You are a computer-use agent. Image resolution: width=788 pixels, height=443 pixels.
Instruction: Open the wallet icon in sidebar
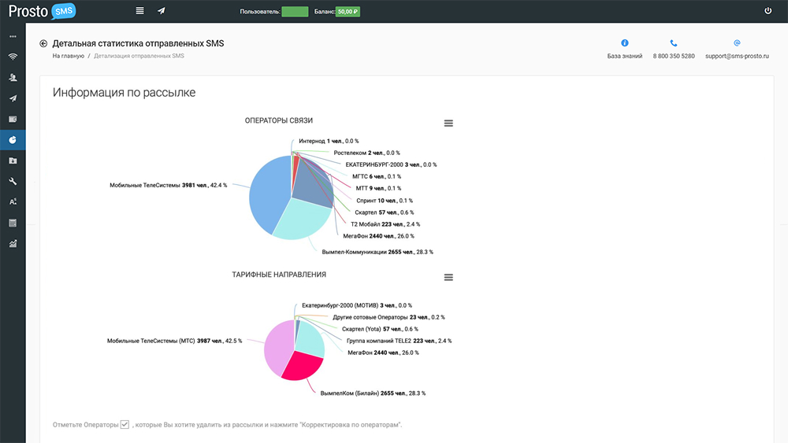(x=13, y=119)
